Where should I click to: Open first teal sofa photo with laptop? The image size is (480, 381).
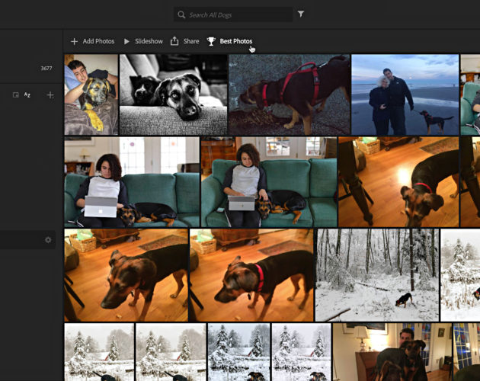132,182
